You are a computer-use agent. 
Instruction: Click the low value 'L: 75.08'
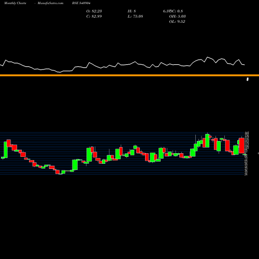[x=135, y=17]
